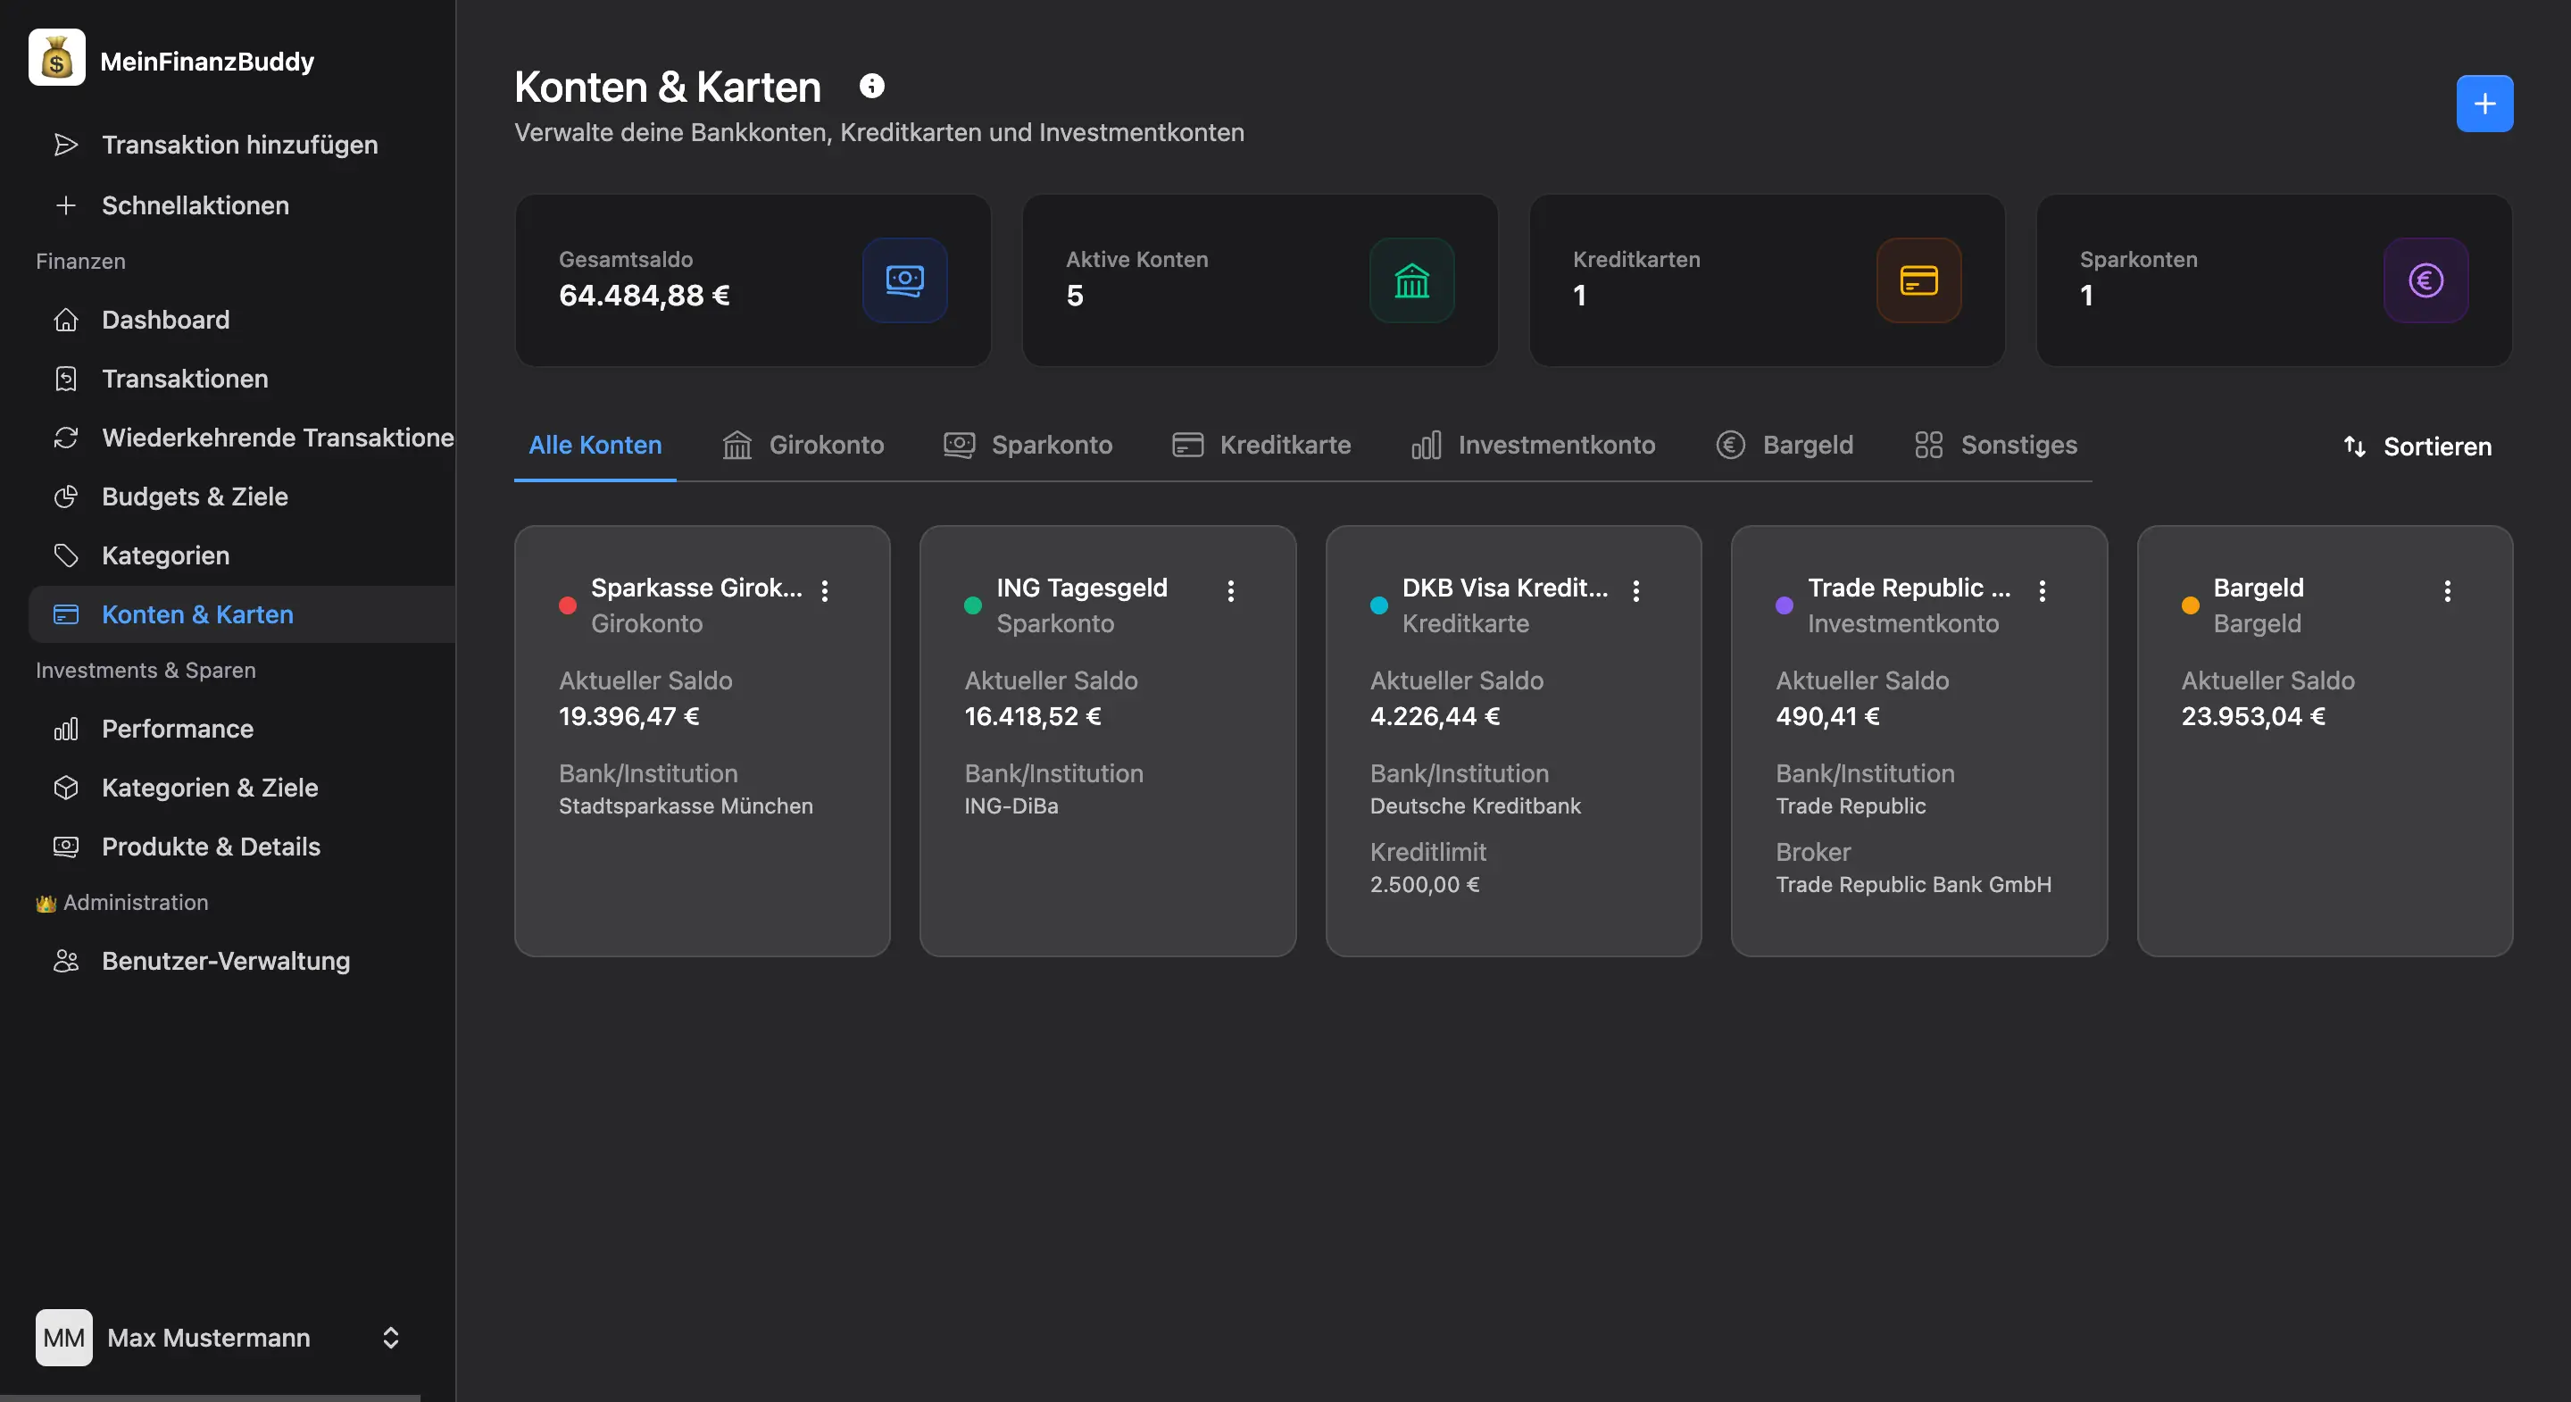Click the purple dot on Trade Republic card

[1785, 605]
